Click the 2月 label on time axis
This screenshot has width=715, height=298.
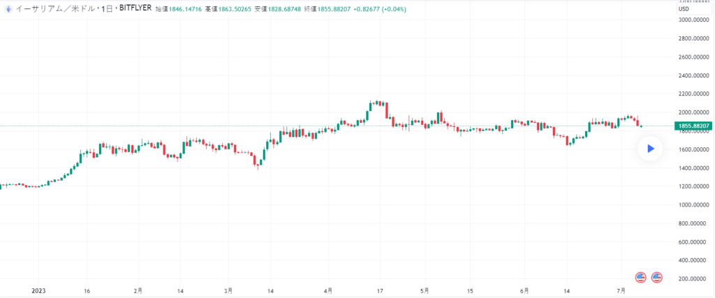tap(138, 290)
